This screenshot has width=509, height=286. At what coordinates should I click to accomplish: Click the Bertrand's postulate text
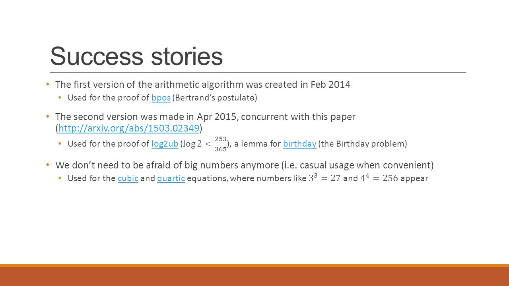tap(215, 98)
